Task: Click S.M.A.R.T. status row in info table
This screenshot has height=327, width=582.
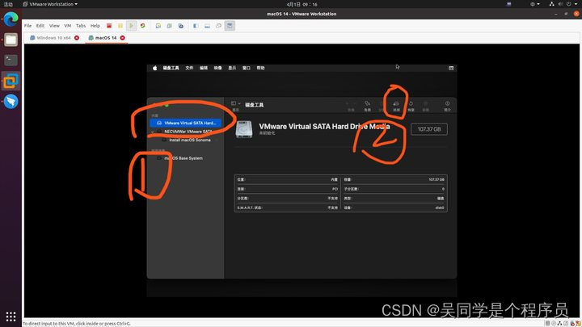Action: (287, 208)
